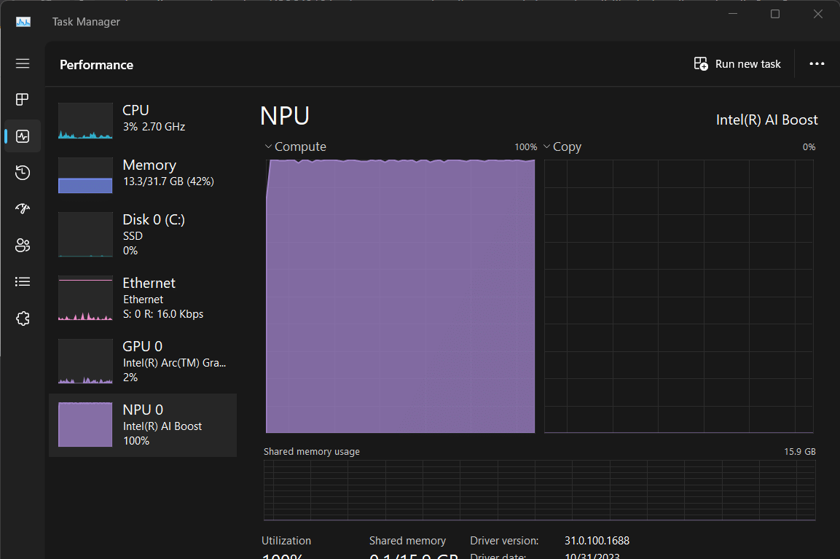
Task: Select the Ethernet panel
Action: pyautogui.click(x=143, y=297)
